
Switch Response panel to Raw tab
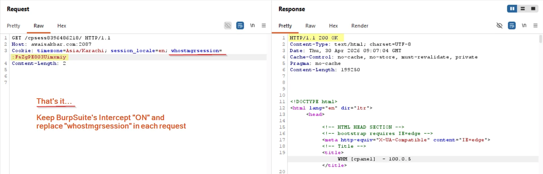pyautogui.click(x=310, y=26)
